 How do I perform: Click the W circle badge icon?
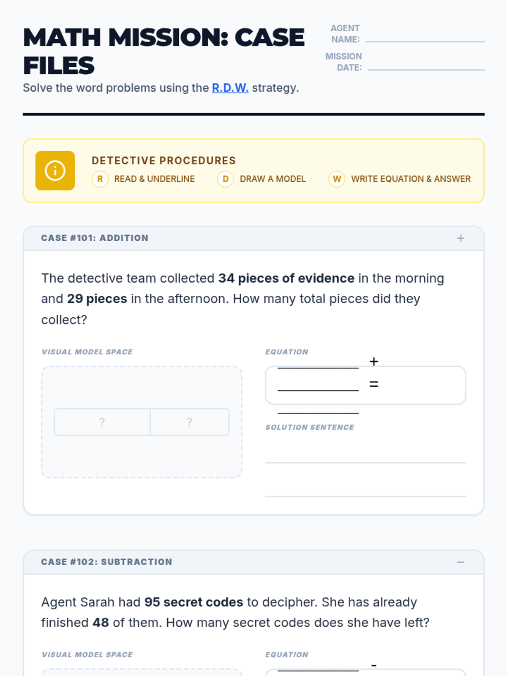(x=337, y=179)
